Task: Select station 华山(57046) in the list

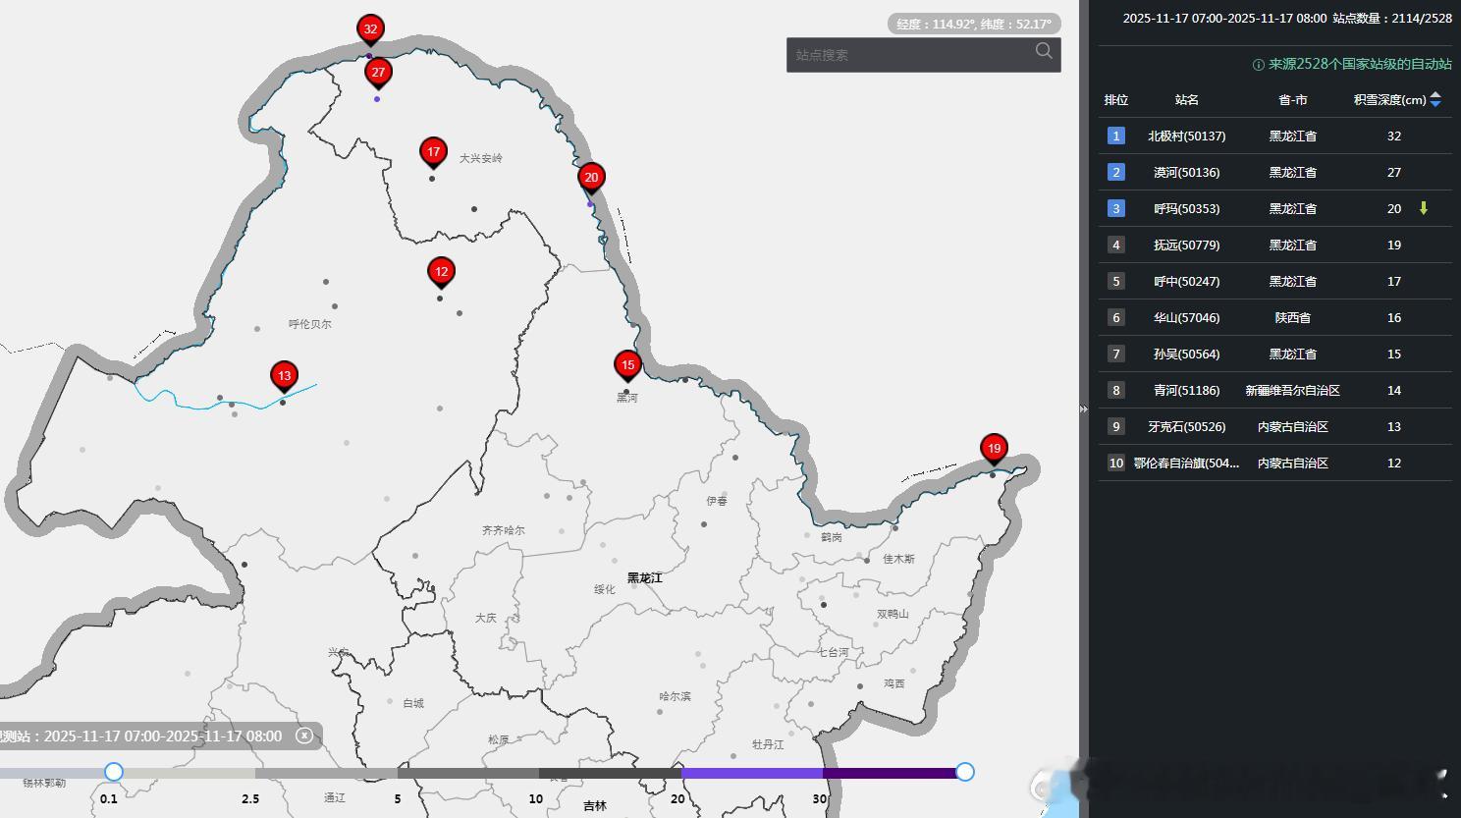Action: [x=1187, y=318]
